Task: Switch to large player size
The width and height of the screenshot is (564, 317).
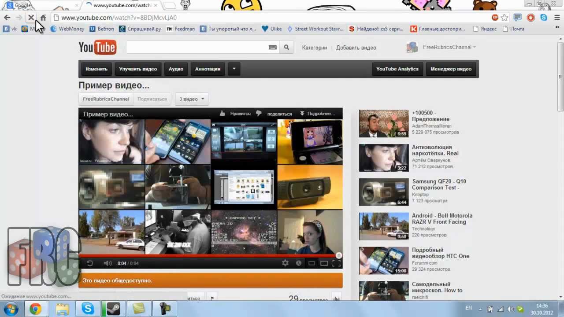Action: 324,263
